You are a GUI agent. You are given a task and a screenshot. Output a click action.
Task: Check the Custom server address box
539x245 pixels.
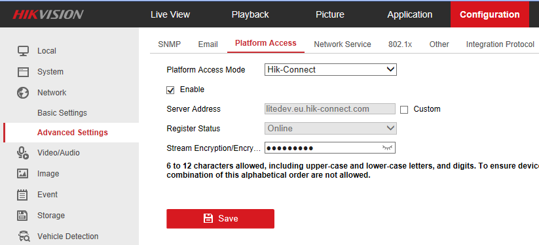point(404,110)
